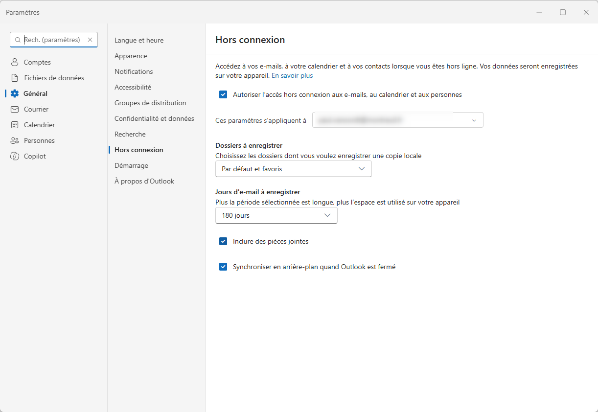Open Confidentialité et données
598x412 pixels.
coord(154,118)
